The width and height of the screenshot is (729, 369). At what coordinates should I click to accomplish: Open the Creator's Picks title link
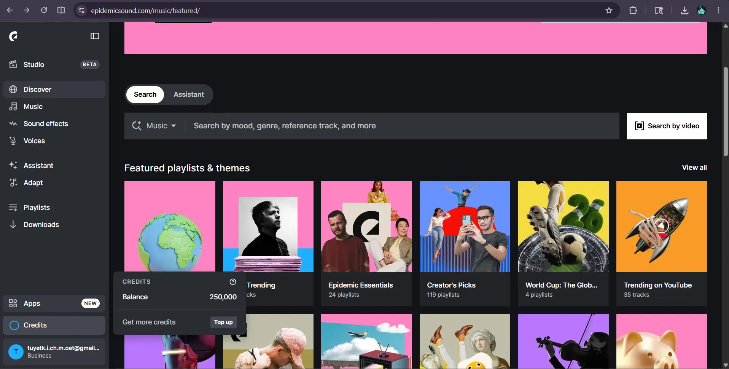click(x=451, y=285)
